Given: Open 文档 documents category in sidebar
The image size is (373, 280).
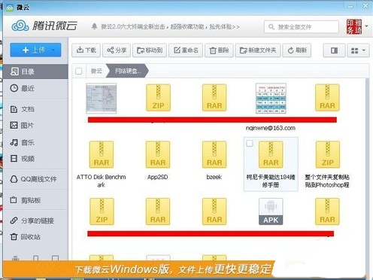Looking at the screenshot, I should point(35,109).
